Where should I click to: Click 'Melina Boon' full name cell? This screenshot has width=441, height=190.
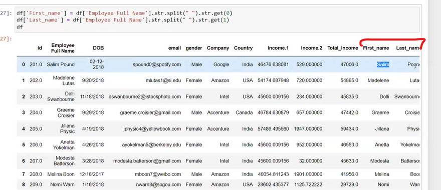coord(61,174)
